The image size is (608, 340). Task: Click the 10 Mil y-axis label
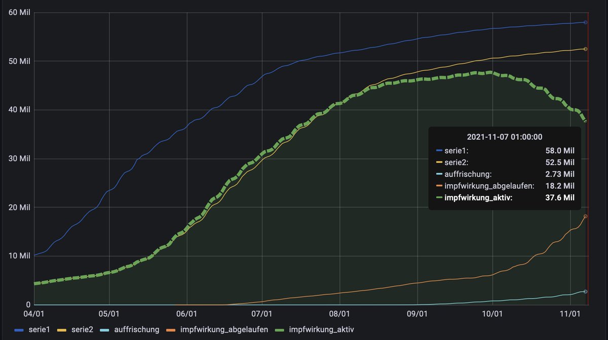20,256
